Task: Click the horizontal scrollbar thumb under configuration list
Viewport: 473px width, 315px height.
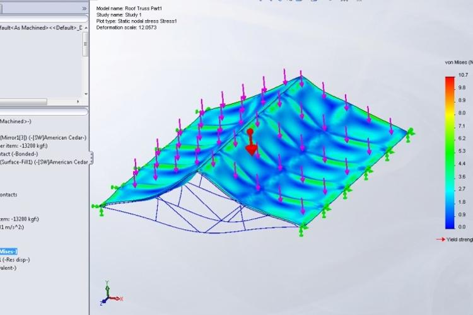Action: click(23, 101)
